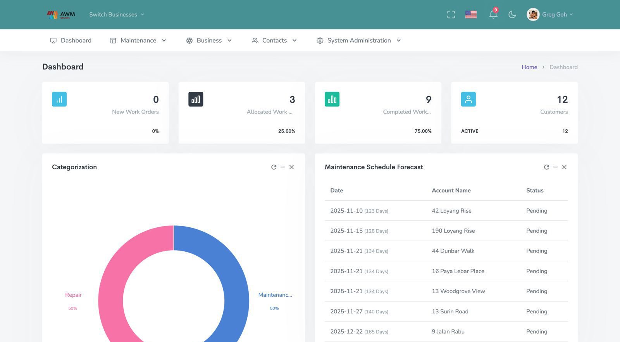The height and width of the screenshot is (342, 620).
Task: Click the New Work Orders chart icon
Action: [59, 99]
